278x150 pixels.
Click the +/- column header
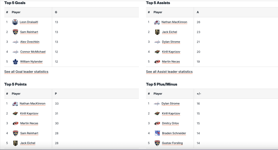point(199,94)
